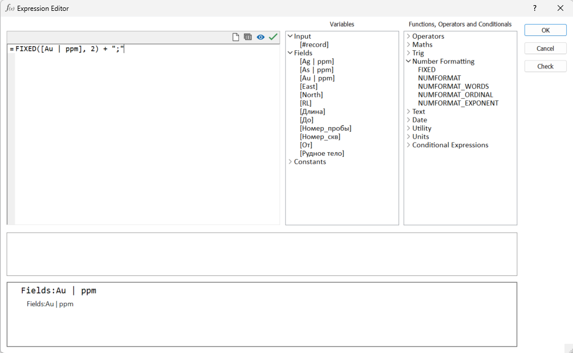Viewport: 573px width, 353px height.
Task: Click the Check button
Action: pos(545,66)
